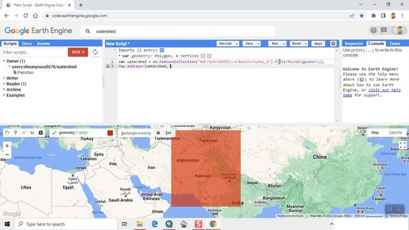The width and height of the screenshot is (409, 230).
Task: Switch to the Tasks tab
Action: 395,43
